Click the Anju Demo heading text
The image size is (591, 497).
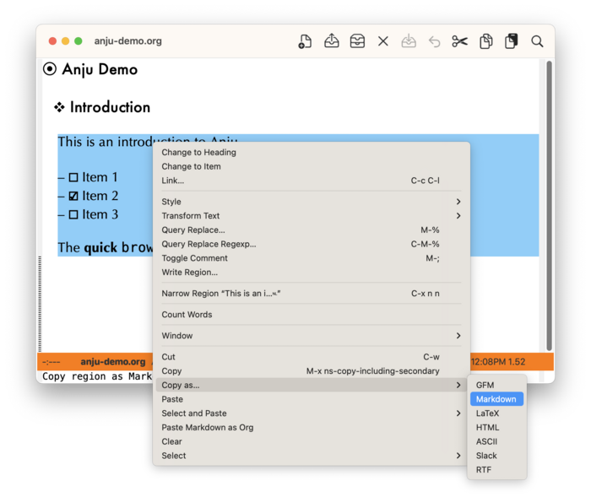100,70
